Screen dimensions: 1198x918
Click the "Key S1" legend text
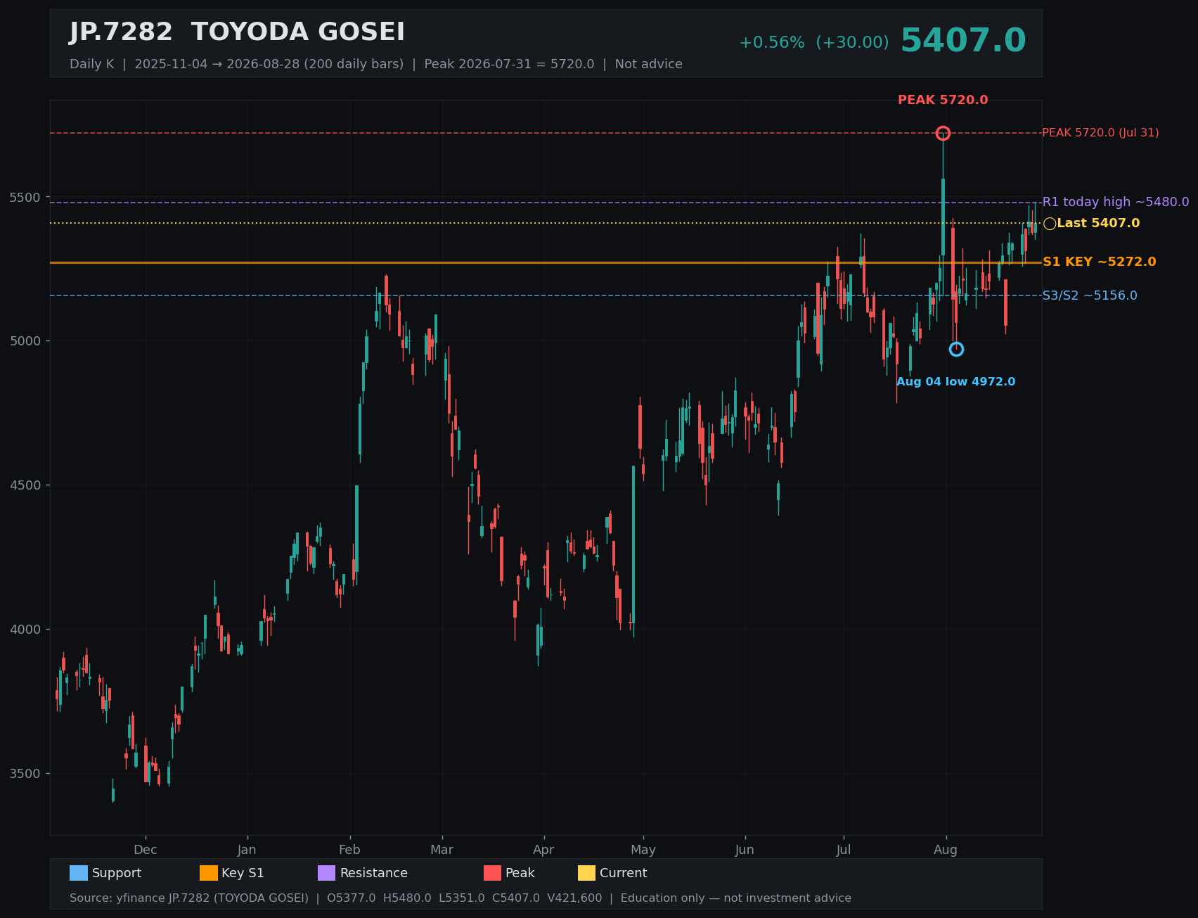point(243,873)
